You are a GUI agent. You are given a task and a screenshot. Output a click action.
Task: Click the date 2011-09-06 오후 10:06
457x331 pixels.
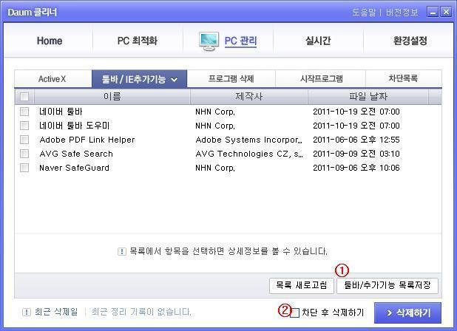356,168
